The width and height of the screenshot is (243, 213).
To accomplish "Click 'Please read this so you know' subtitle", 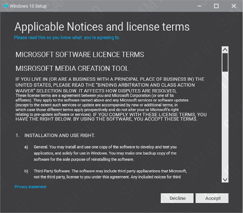I will tap(67, 38).
